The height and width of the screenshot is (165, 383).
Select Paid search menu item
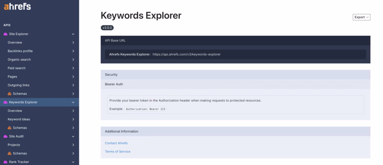pyautogui.click(x=16, y=68)
